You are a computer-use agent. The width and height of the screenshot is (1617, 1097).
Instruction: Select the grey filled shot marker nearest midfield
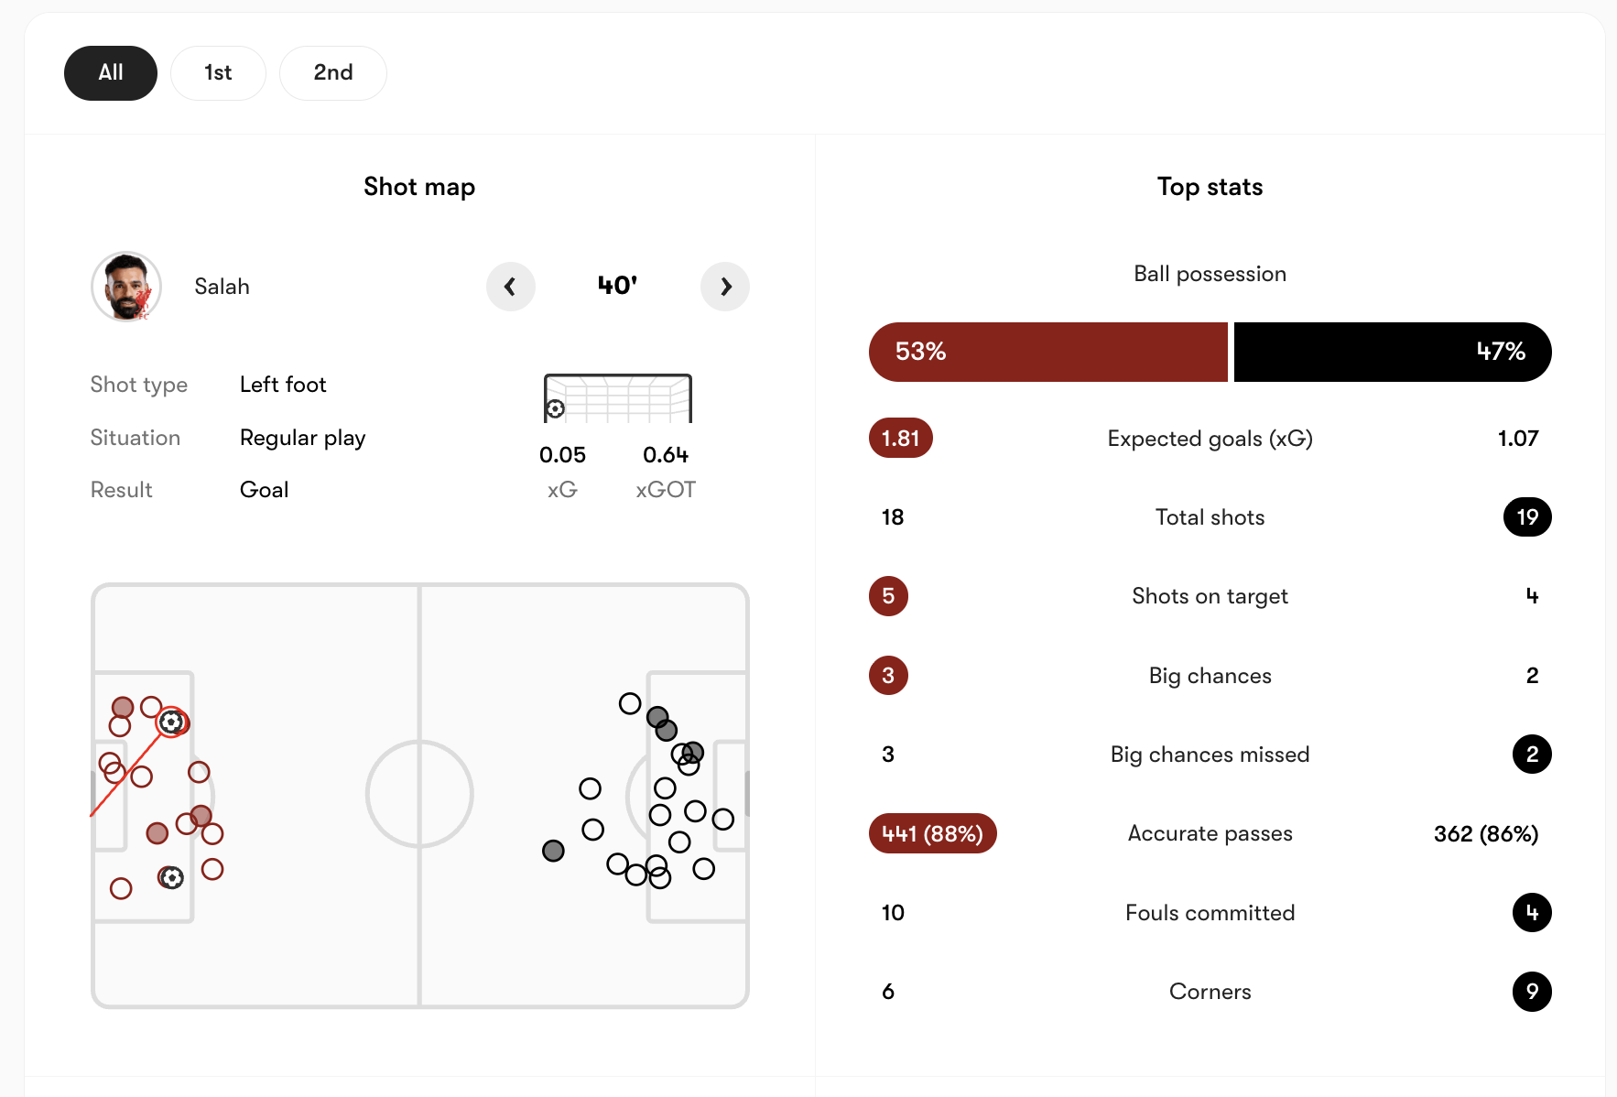[553, 851]
